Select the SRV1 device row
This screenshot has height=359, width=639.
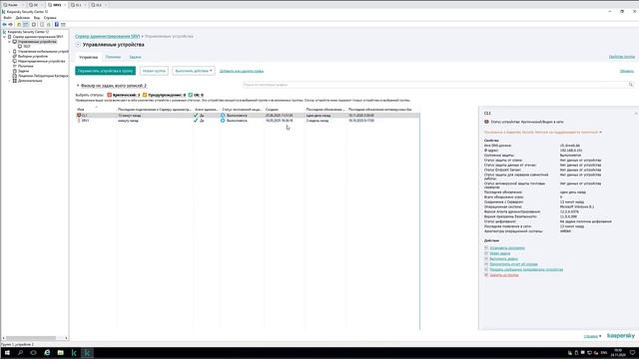coord(248,121)
